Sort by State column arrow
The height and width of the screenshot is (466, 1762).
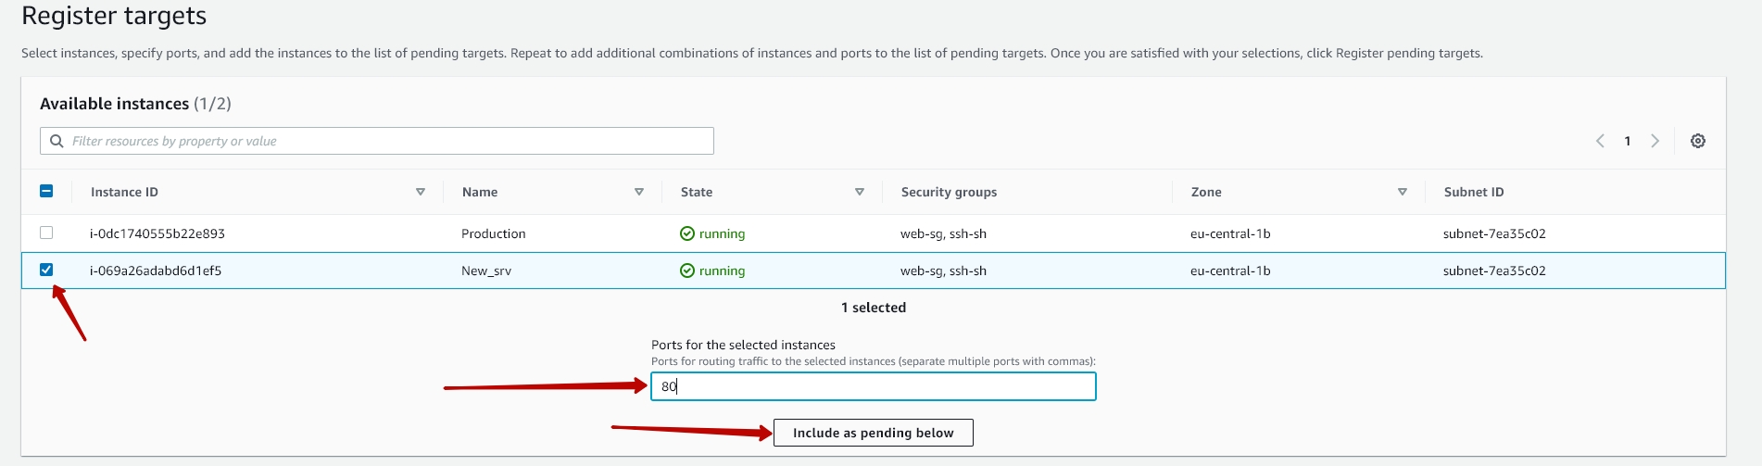(860, 192)
